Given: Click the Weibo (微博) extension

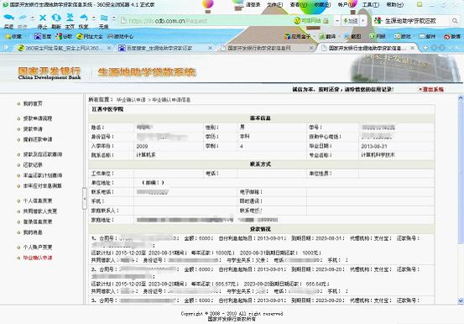Looking at the screenshot, I should pos(452,36).
